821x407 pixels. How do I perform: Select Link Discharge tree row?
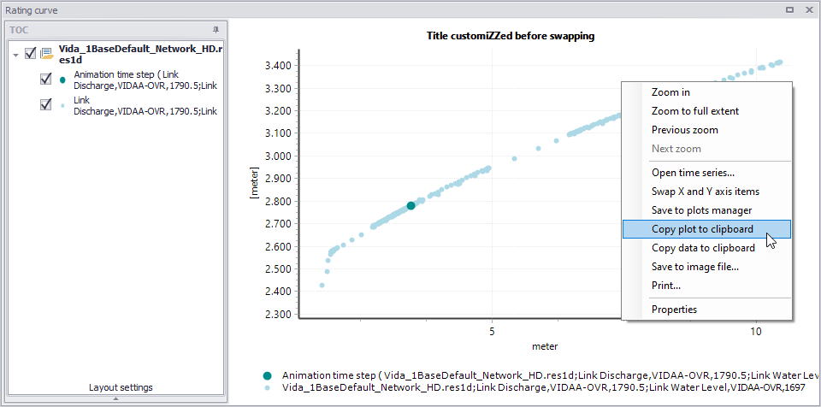pyautogui.click(x=145, y=105)
